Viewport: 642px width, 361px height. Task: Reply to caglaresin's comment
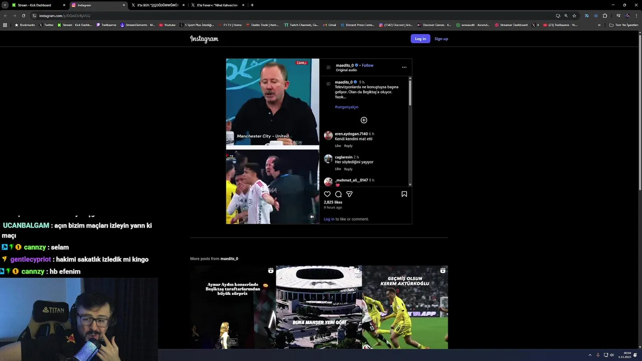pos(349,169)
